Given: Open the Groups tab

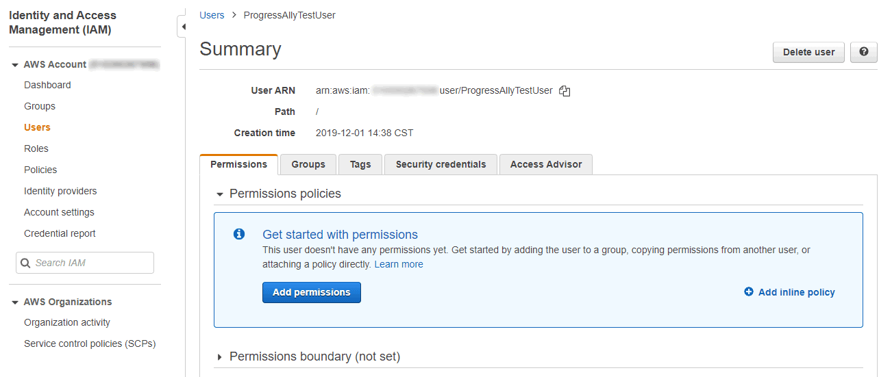Looking at the screenshot, I should click(x=308, y=164).
